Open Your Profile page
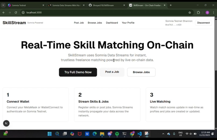This screenshot has width=217, height=140. 128,23
